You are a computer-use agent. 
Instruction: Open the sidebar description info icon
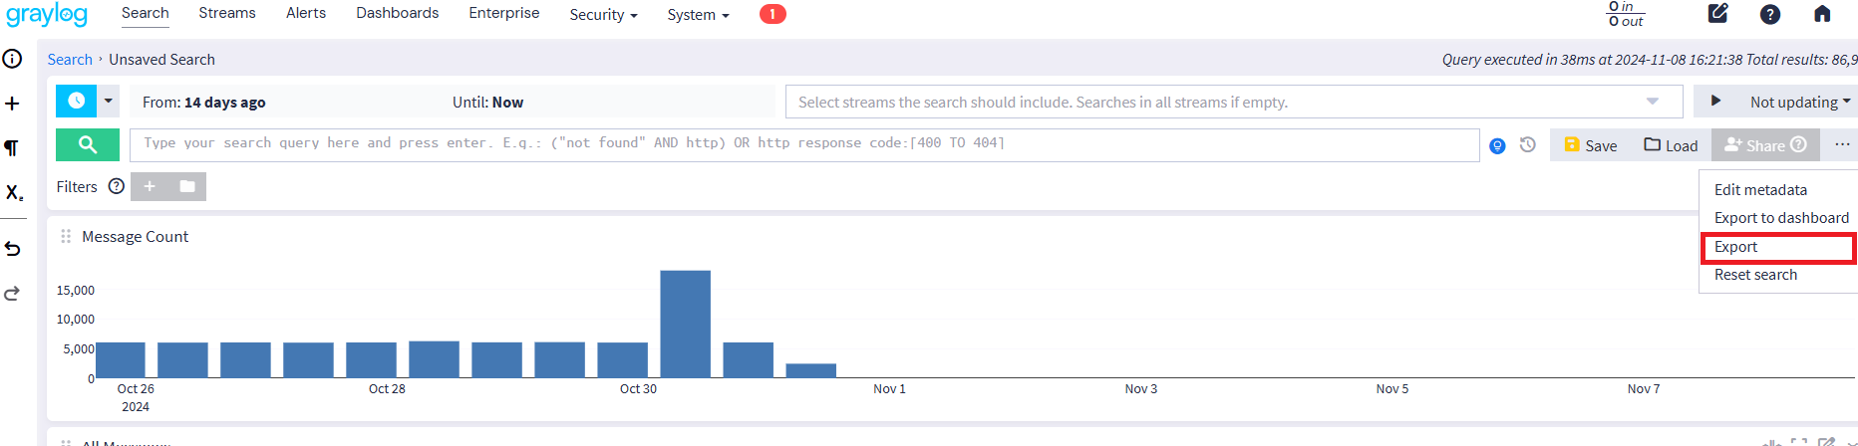tap(12, 59)
